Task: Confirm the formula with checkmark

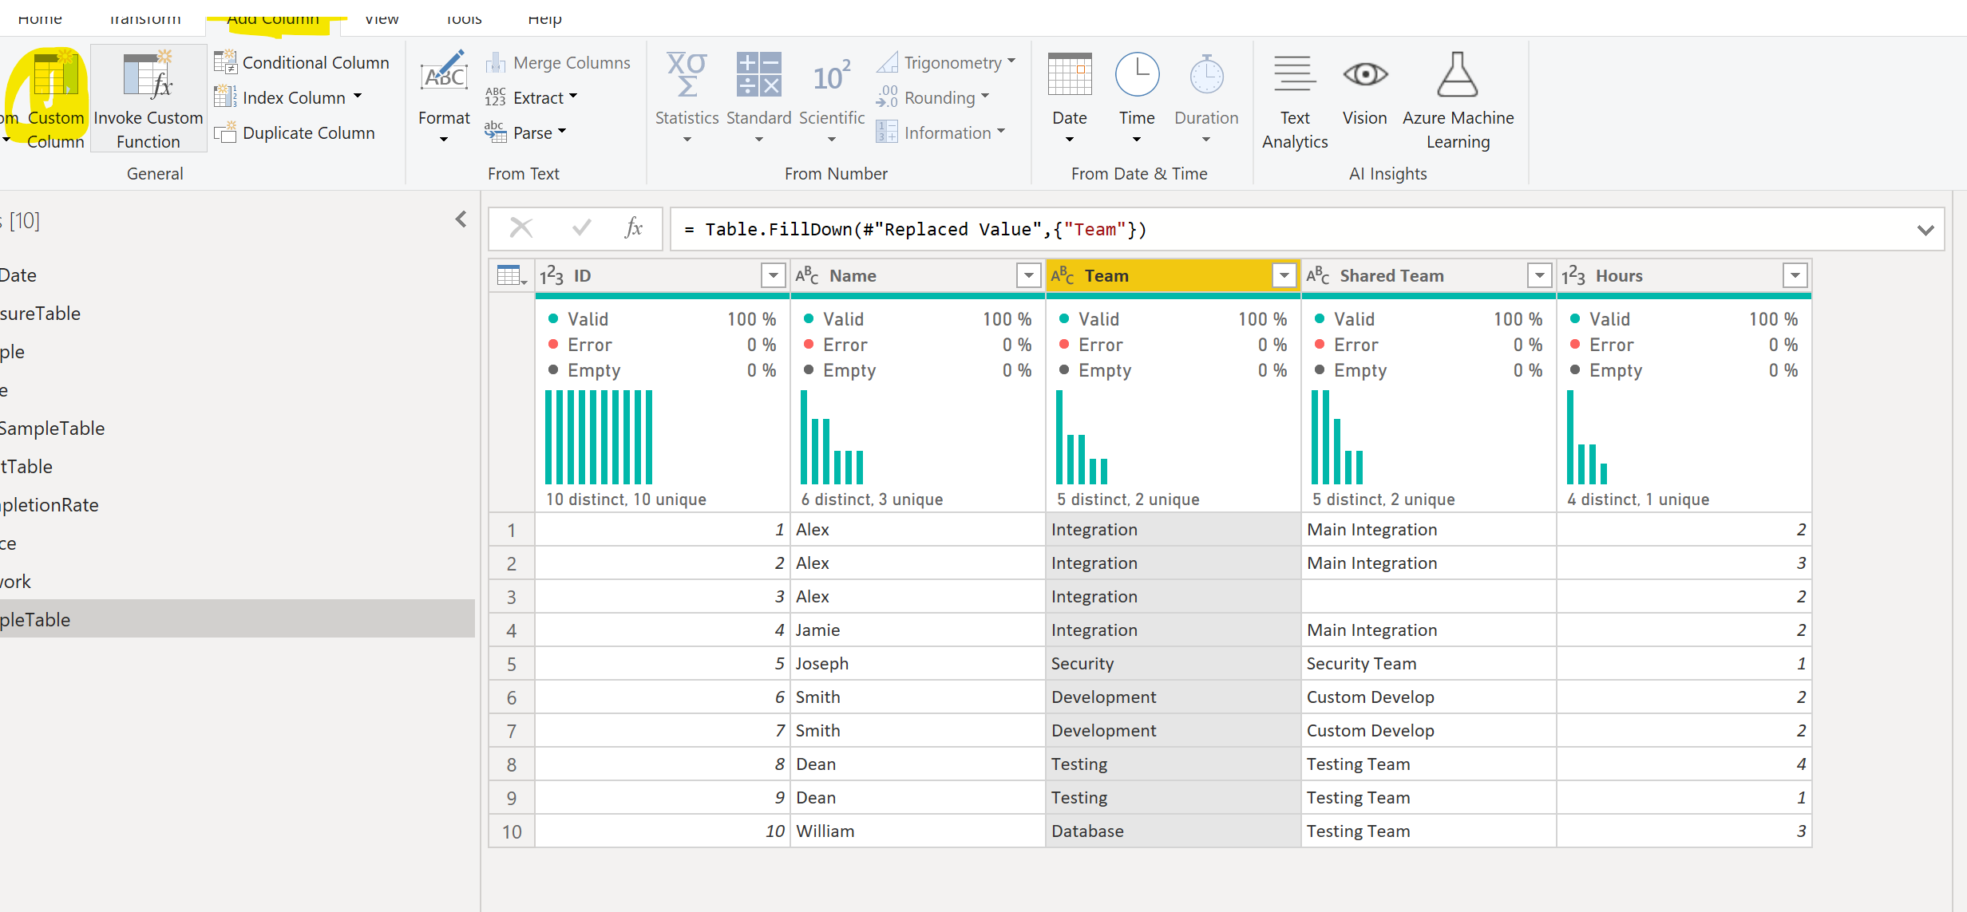Action: (582, 229)
